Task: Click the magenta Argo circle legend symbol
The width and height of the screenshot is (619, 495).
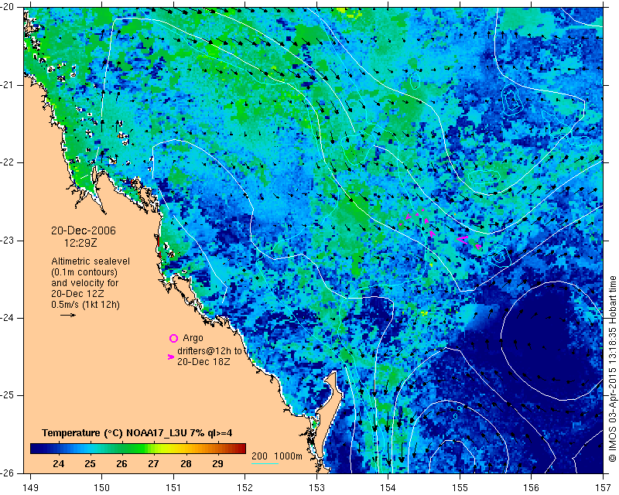Action: (x=173, y=338)
